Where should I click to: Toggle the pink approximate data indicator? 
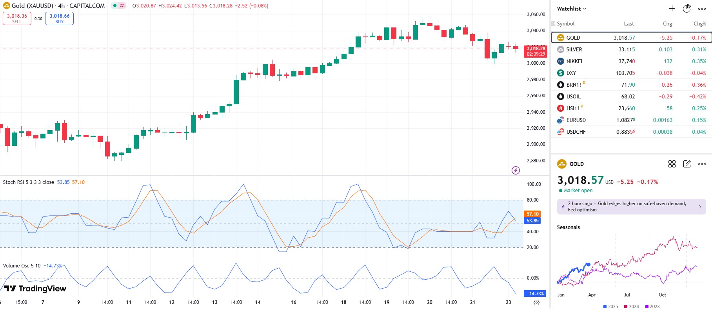pyautogui.click(x=122, y=5)
